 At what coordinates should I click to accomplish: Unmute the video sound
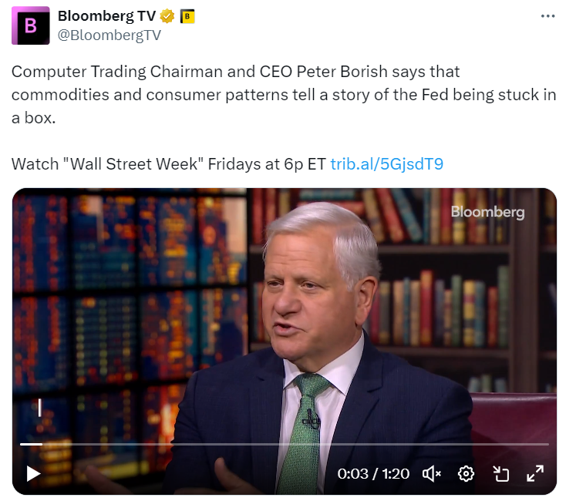(x=431, y=473)
